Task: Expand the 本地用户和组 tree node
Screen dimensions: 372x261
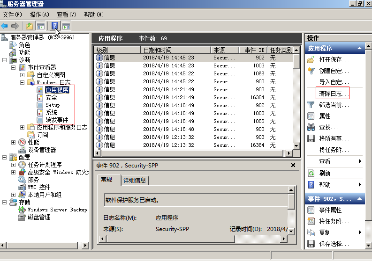Action: coord(13,195)
